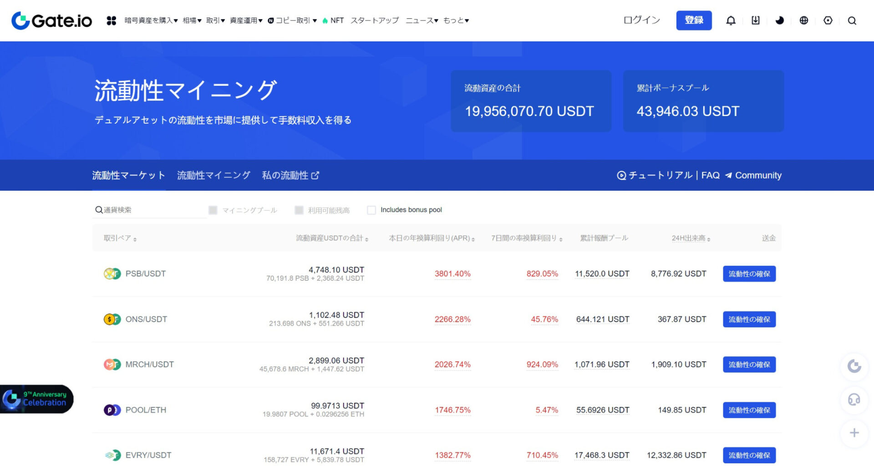Click the Gate.io logo
The height and width of the screenshot is (471, 874).
[51, 20]
